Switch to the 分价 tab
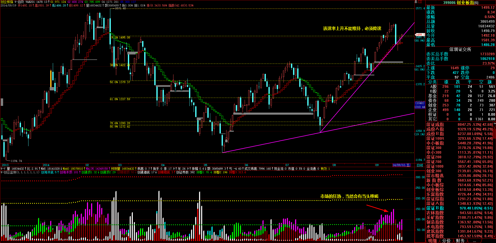496x243 pixels. coord(446,241)
